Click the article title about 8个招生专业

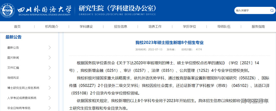pos(169,43)
